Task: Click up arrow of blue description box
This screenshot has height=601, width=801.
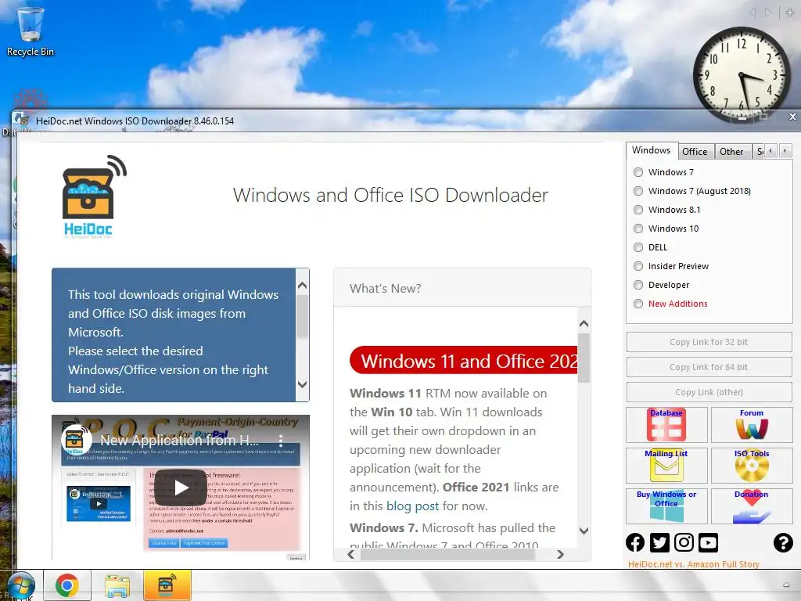Action: click(303, 285)
